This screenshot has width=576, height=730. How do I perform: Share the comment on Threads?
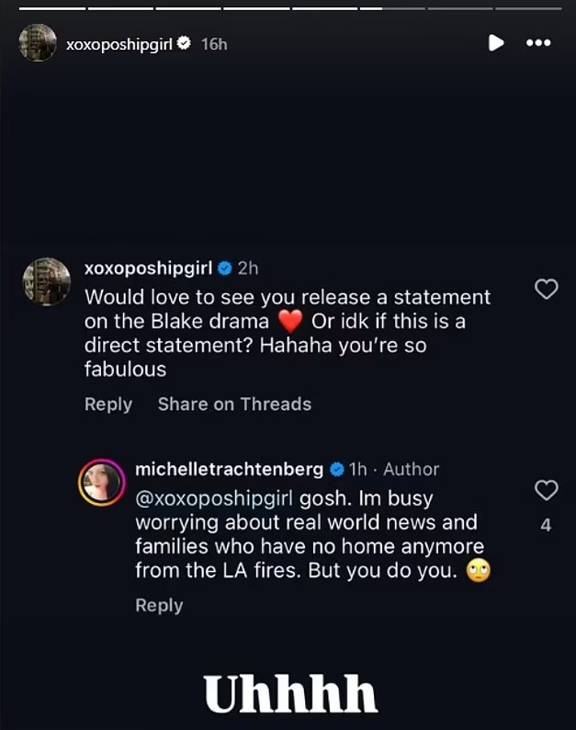234,404
